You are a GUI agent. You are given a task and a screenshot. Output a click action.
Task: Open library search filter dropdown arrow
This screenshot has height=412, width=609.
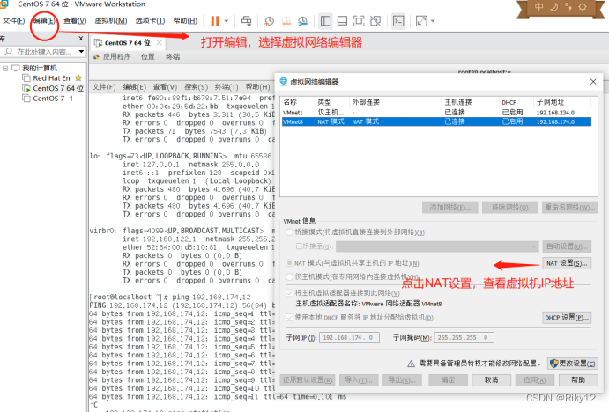coord(81,52)
